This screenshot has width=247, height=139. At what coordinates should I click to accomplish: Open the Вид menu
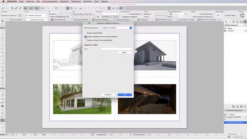(38, 2)
